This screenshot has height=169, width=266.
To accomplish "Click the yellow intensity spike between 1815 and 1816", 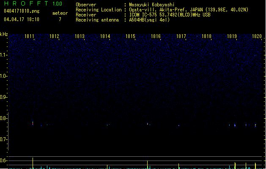I will tap(148, 165).
